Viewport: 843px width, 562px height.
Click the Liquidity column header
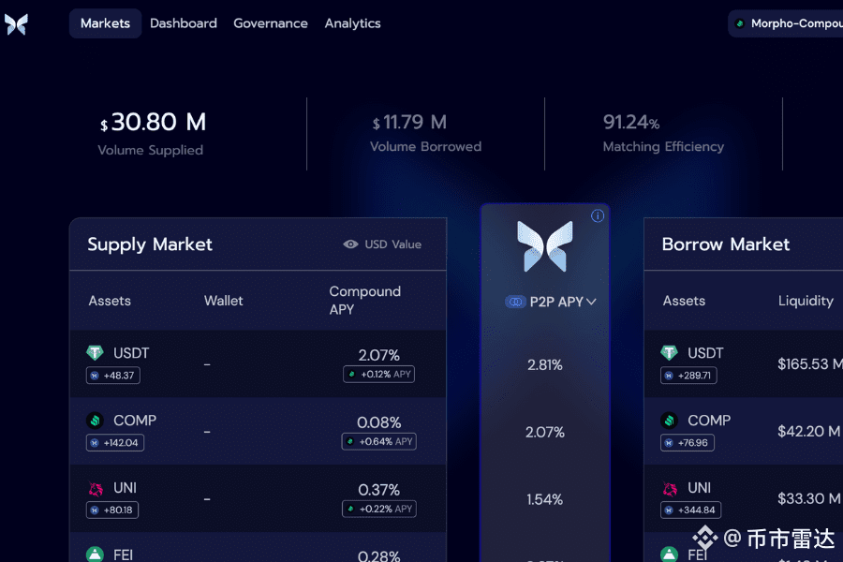coord(806,301)
